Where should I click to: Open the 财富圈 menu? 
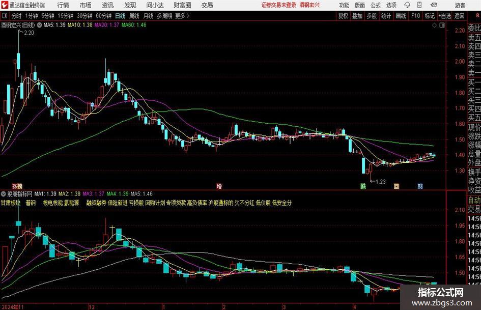182,5
